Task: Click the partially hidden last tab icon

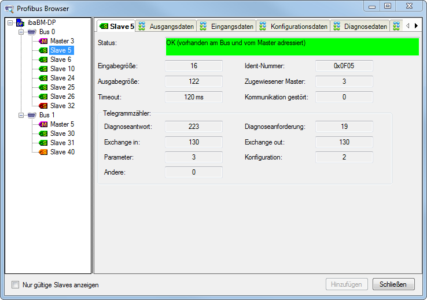Action: (396, 26)
